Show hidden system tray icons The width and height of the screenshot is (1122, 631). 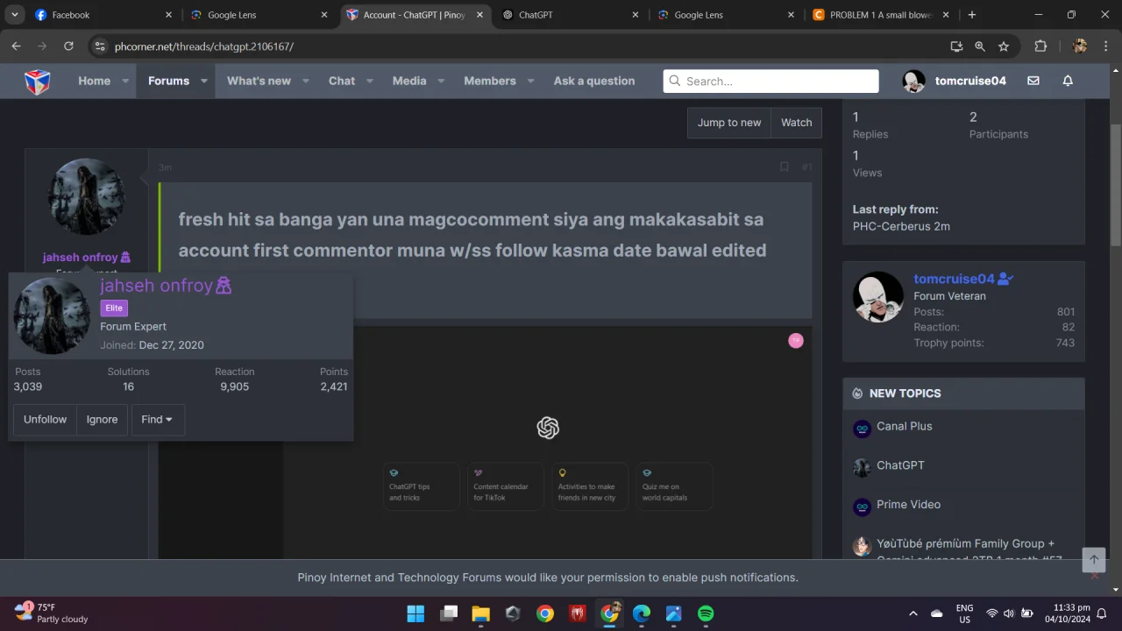913,613
